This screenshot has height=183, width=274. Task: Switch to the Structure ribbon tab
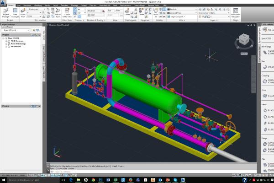28,5
